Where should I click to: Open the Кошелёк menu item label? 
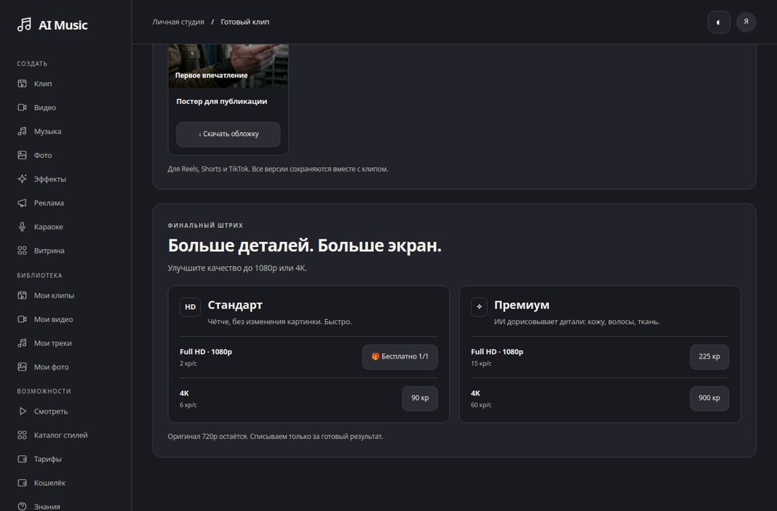[x=49, y=483]
